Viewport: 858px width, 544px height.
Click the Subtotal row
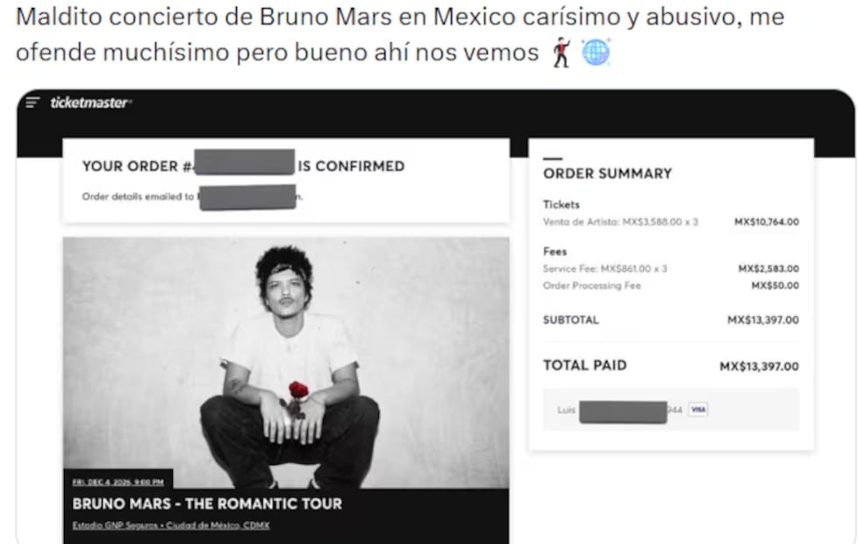pos(671,319)
